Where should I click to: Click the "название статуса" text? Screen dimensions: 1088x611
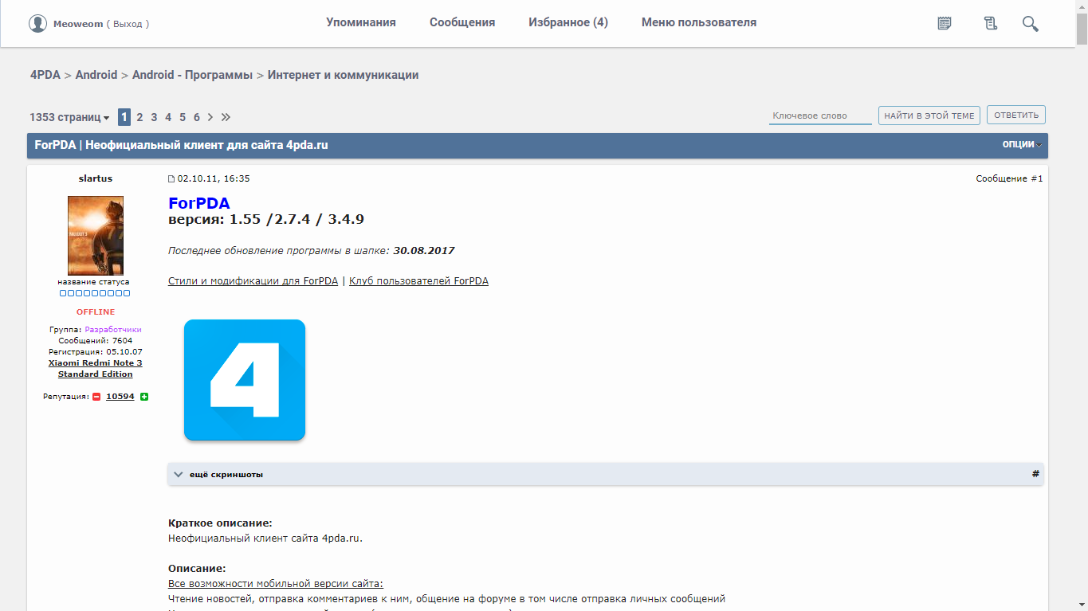(x=93, y=281)
